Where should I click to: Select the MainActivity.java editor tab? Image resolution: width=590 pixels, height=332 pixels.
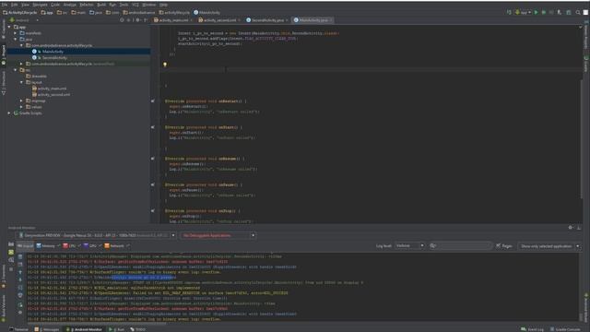[313, 20]
